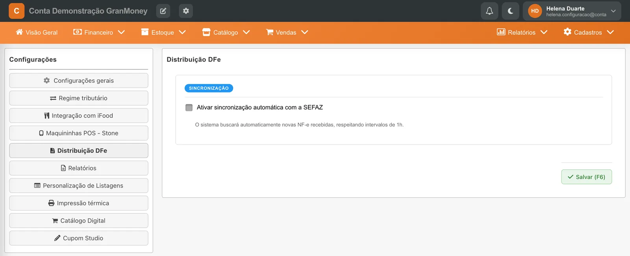Open sidebar Relatórios settings
630x256 pixels.
(79, 168)
